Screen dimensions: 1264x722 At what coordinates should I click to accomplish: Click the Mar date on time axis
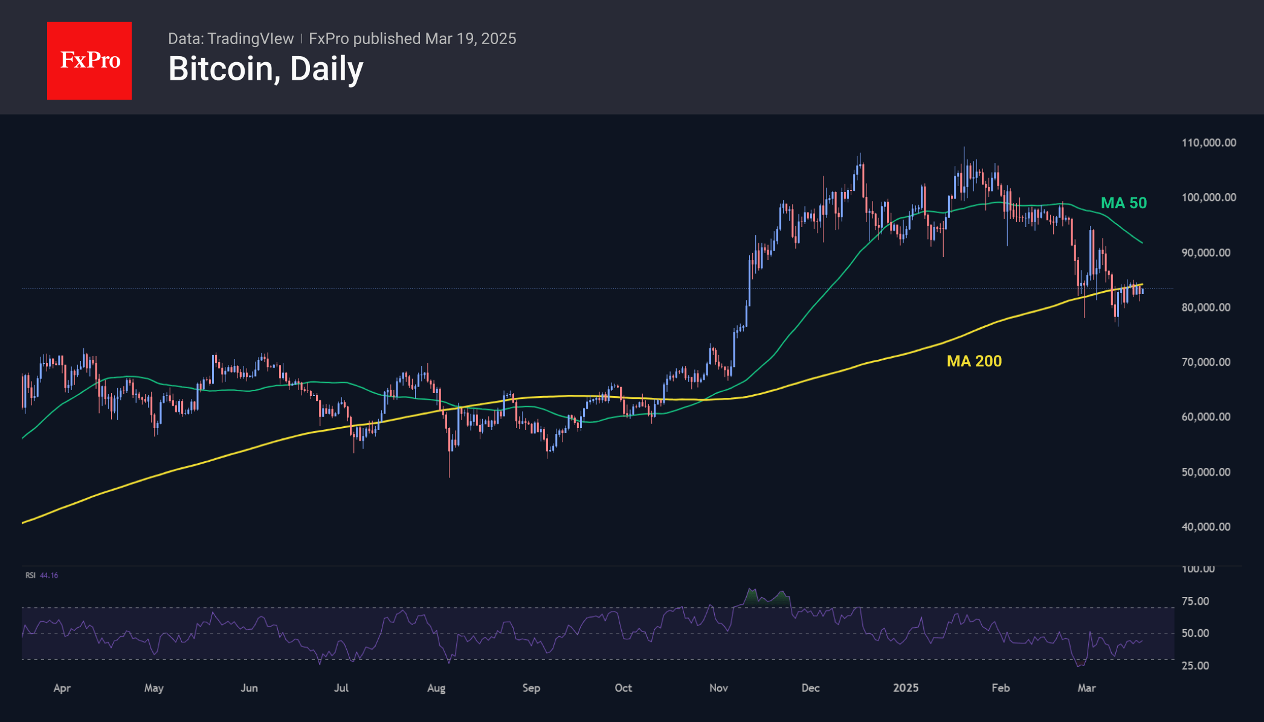pyautogui.click(x=1086, y=688)
